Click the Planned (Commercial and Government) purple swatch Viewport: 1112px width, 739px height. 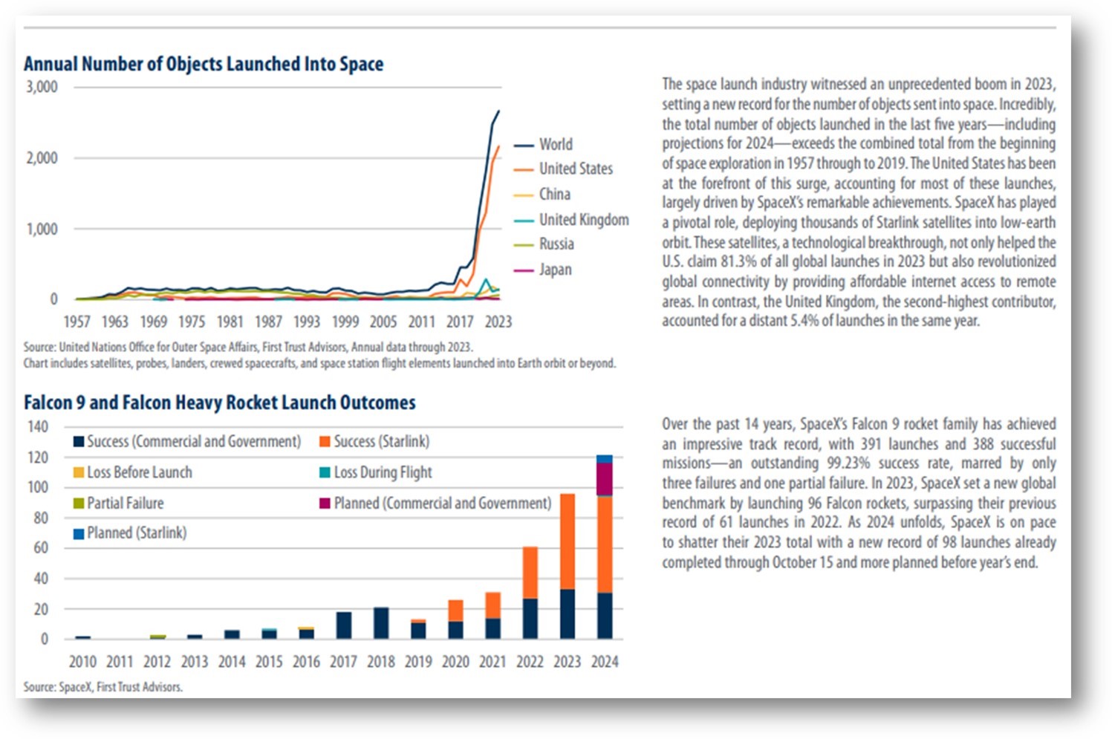pyautogui.click(x=325, y=504)
